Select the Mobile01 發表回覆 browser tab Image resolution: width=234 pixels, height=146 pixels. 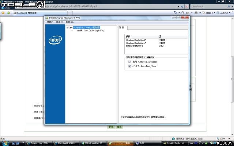pos(40,13)
